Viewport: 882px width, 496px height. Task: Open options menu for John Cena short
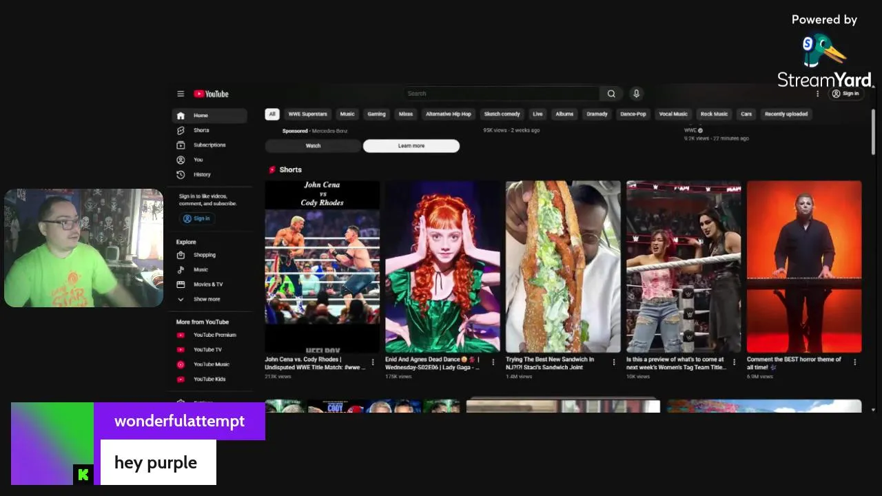[373, 362]
